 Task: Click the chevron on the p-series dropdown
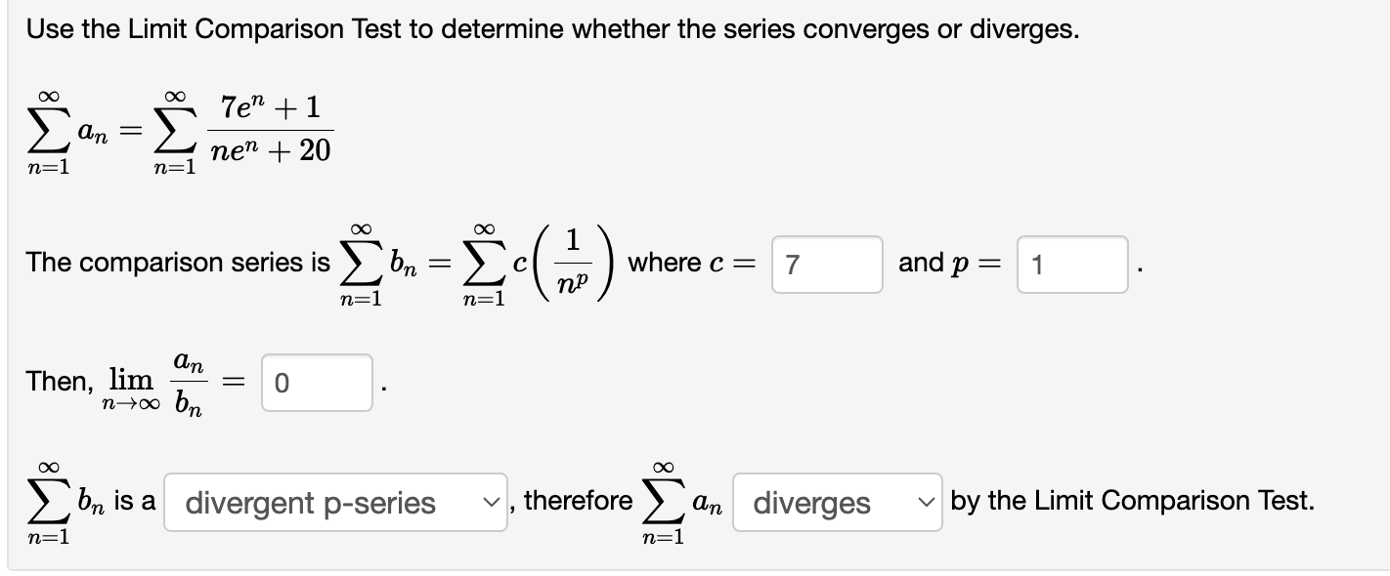point(492,503)
